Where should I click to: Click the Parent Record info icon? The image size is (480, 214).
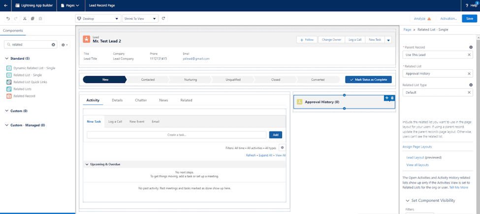(x=471, y=47)
